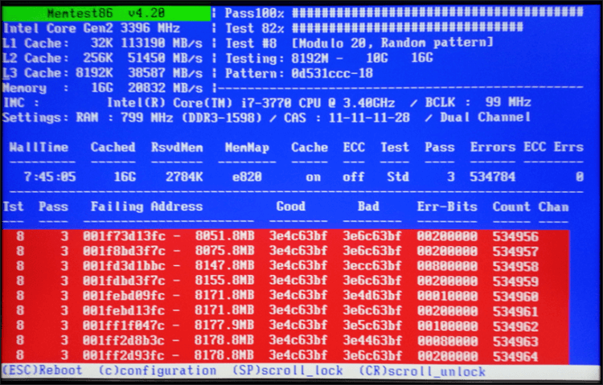Click the Test value Std
Image resolution: width=603 pixels, height=385 pixels.
pyautogui.click(x=398, y=177)
